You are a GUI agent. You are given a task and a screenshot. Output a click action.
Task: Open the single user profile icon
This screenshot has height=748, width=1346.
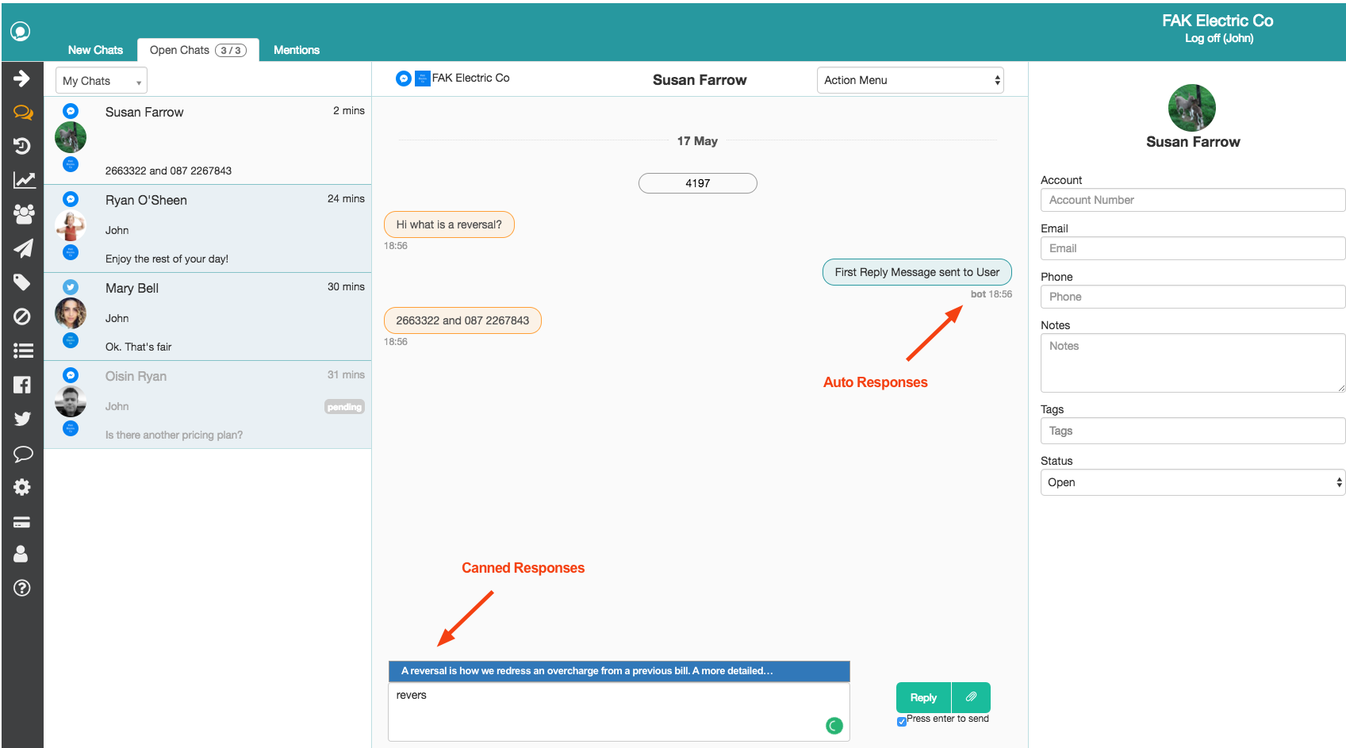point(21,554)
